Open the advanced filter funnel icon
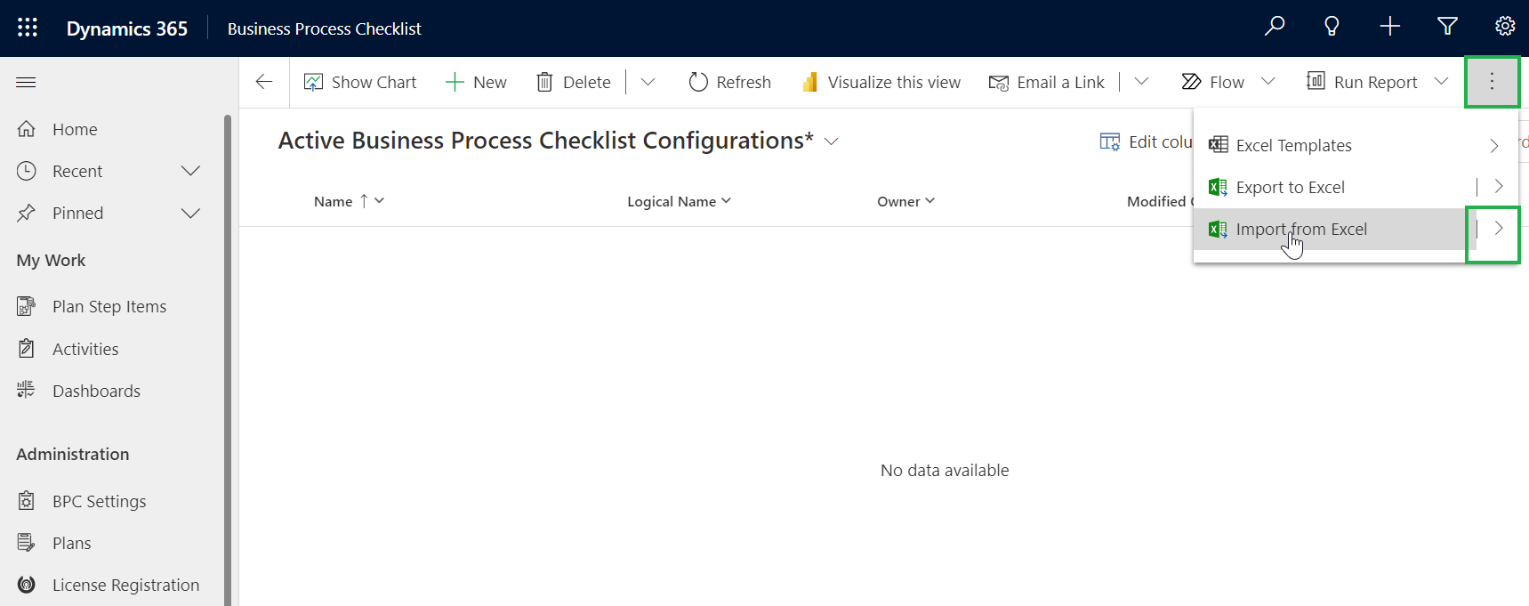 coord(1447,27)
